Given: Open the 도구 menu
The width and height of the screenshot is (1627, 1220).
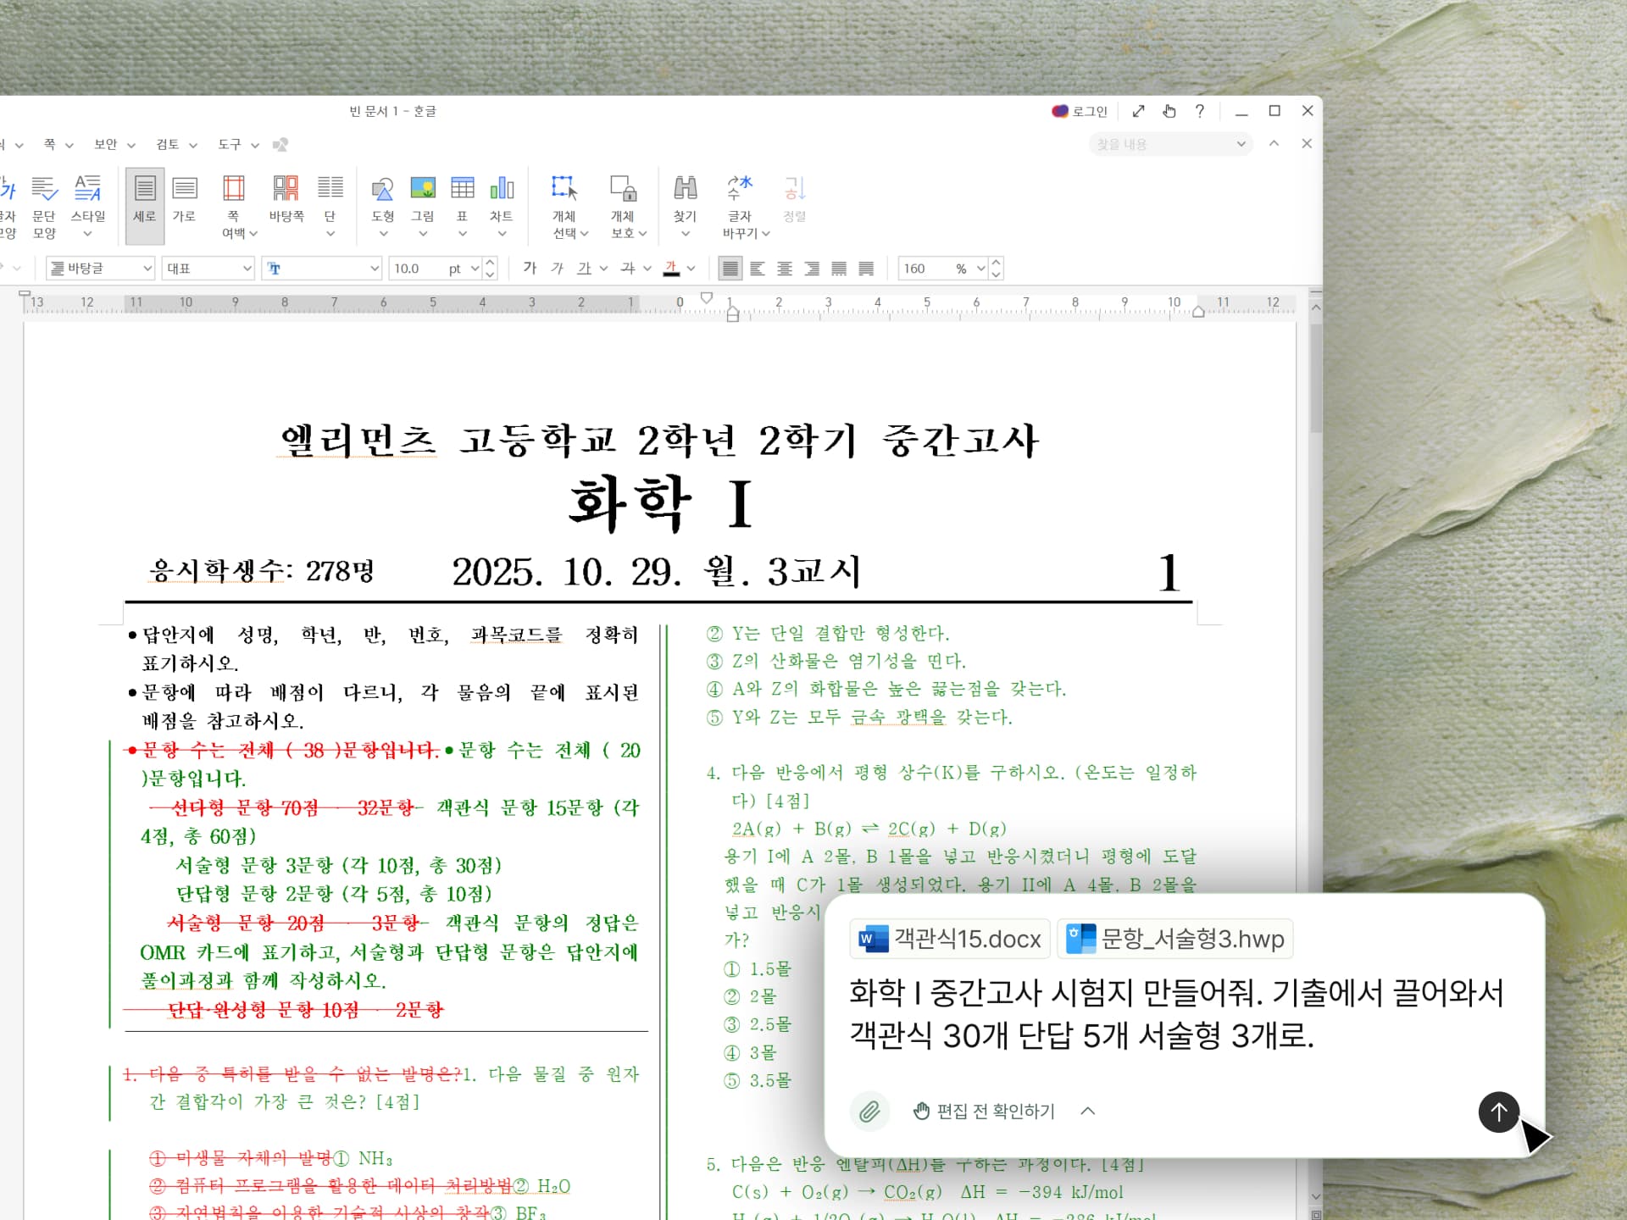Looking at the screenshot, I should point(229,144).
